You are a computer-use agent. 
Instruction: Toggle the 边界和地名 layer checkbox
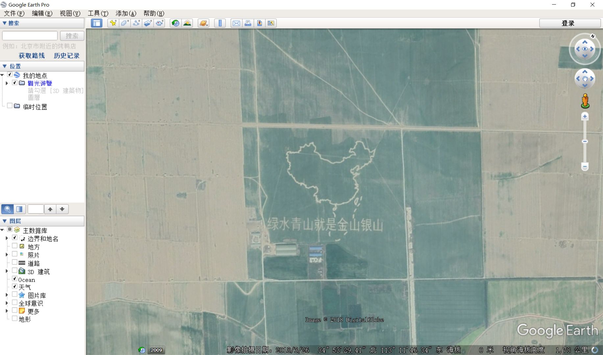15,237
